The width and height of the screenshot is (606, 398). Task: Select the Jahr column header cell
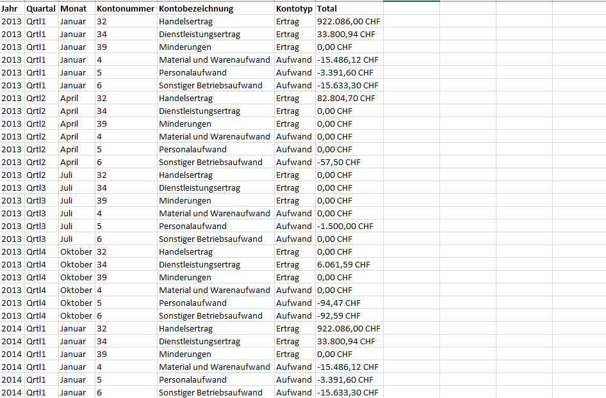[x=12, y=9]
